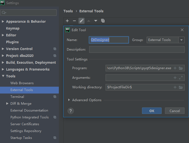Viewport: 189px width, 143px height.
Task: Click the Python Integrated Tools project-level icon
Action: click(x=55, y=117)
